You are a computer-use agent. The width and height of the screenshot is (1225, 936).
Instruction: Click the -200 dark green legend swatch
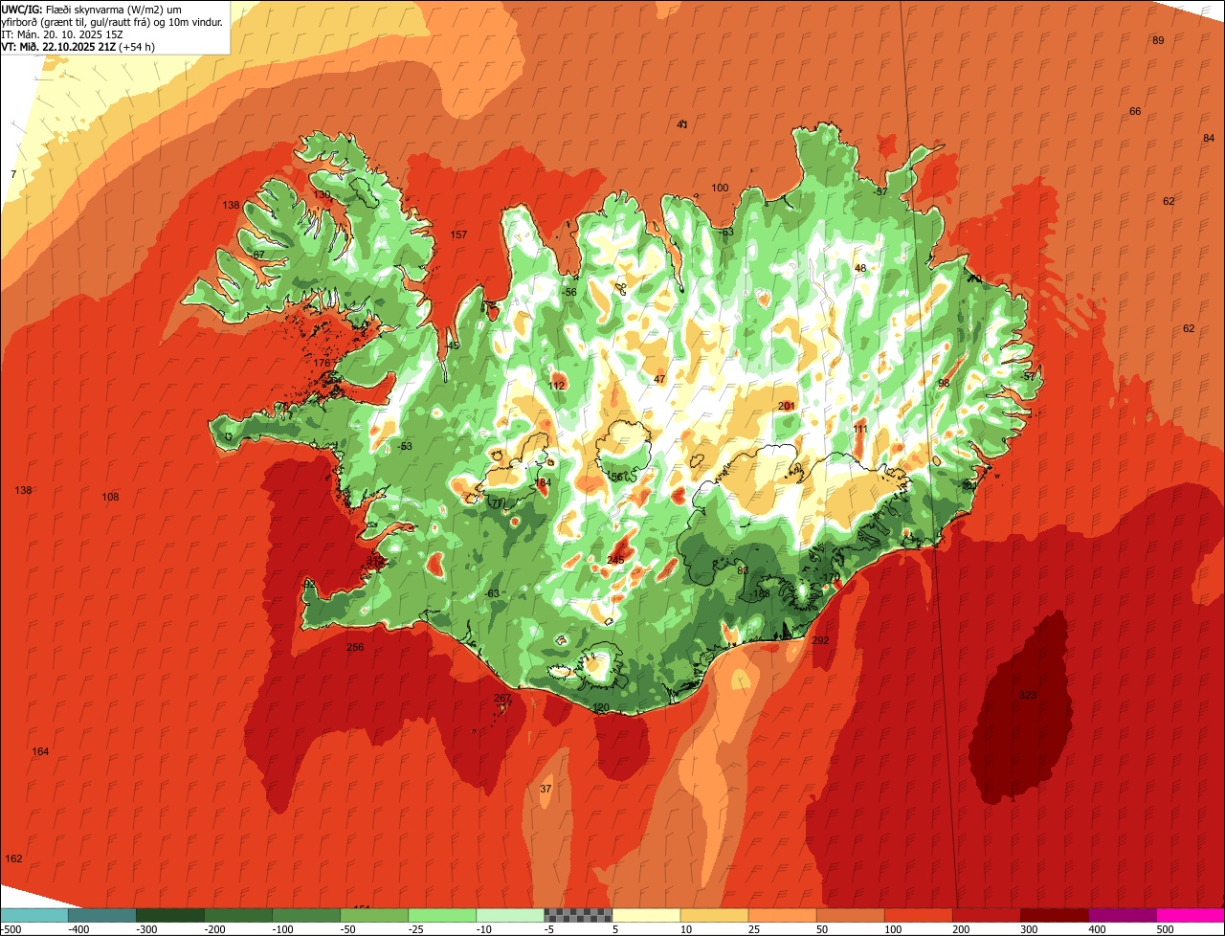tap(237, 915)
